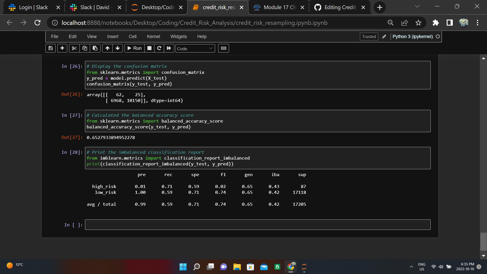Check the kernel status indicator circle
Image resolution: width=487 pixels, height=274 pixels.
pyautogui.click(x=438, y=37)
